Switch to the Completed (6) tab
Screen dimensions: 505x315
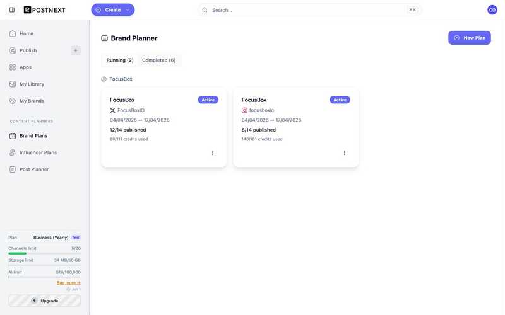159,60
